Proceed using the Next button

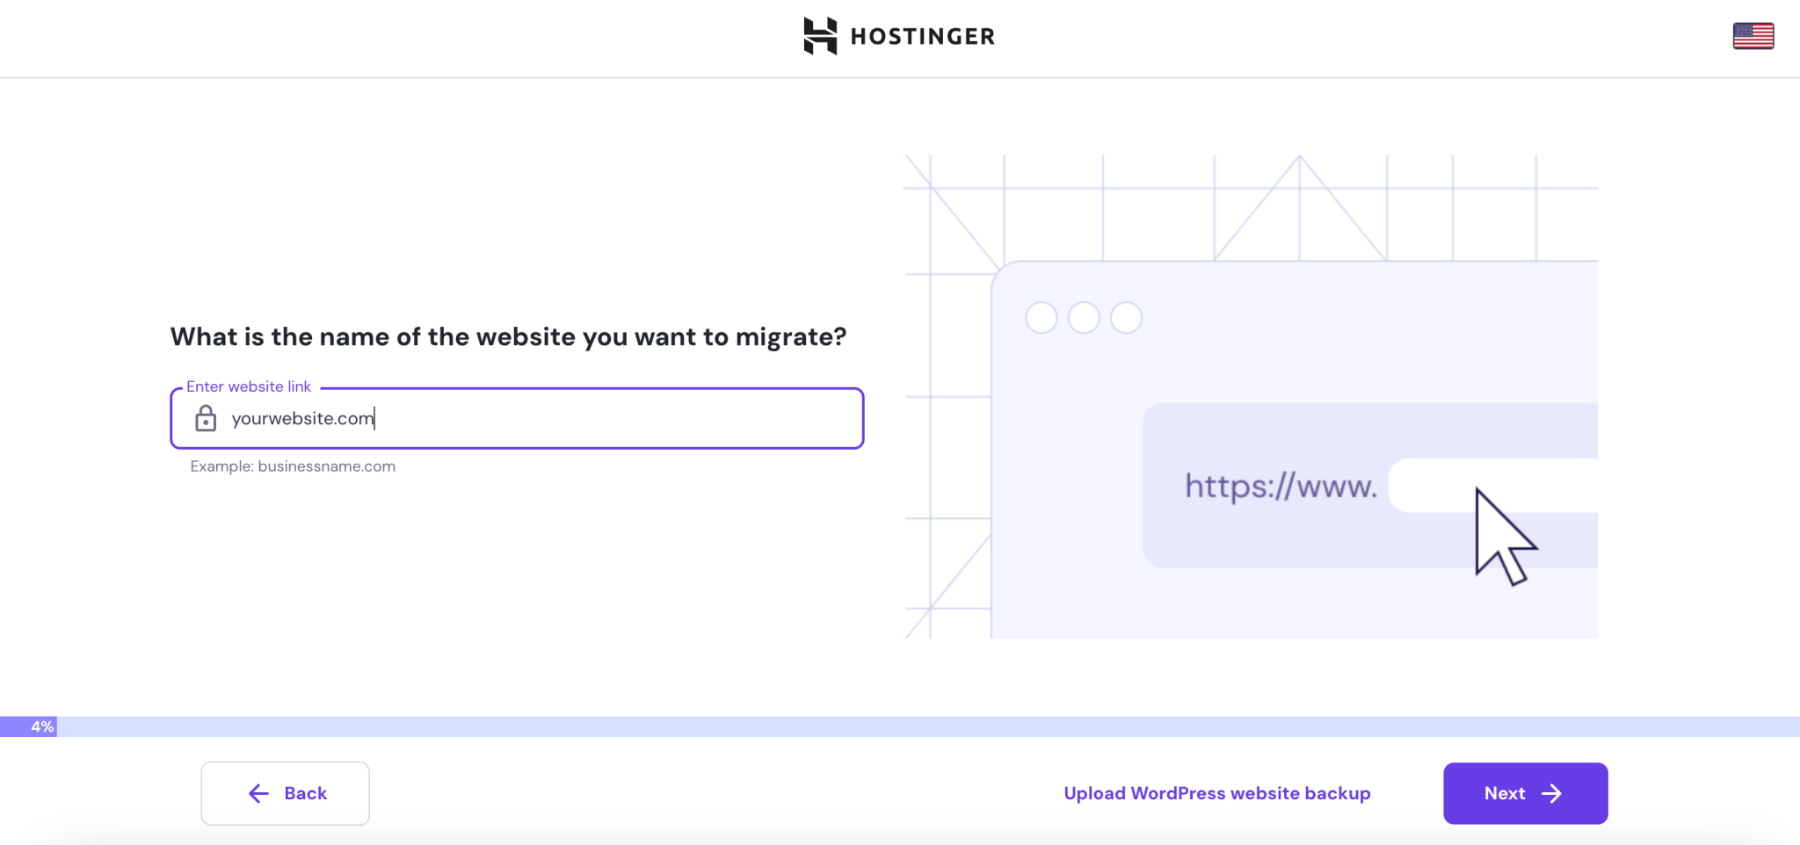tap(1525, 793)
